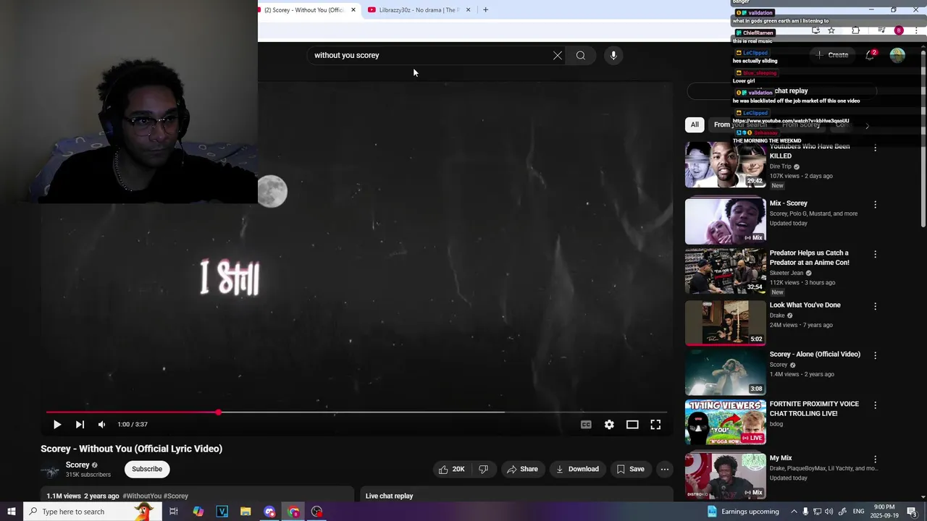927x521 pixels.
Task: Skip to the next video
Action: (x=80, y=425)
